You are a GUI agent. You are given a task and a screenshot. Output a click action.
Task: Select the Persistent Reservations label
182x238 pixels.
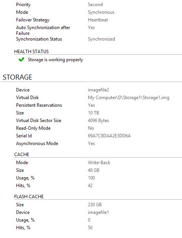click(39, 105)
